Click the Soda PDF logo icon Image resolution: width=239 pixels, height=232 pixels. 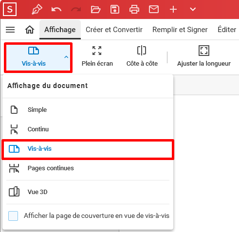click(x=10, y=9)
